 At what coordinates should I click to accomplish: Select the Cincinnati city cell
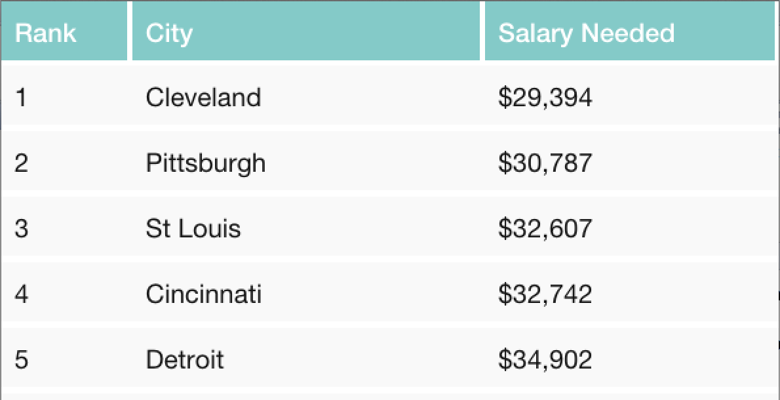tap(204, 294)
